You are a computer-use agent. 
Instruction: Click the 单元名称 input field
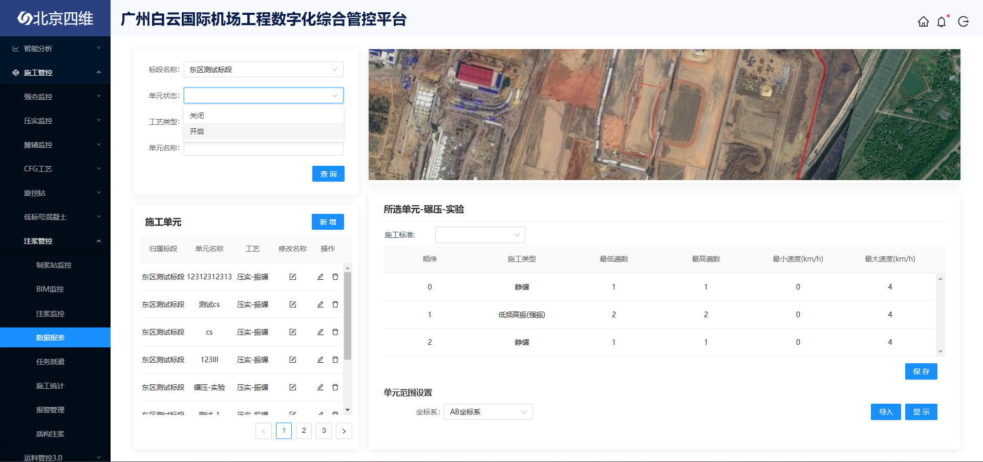[263, 149]
